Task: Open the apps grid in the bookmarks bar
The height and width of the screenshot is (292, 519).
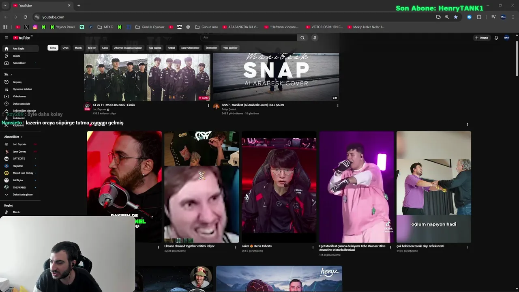Action: tap(5, 27)
